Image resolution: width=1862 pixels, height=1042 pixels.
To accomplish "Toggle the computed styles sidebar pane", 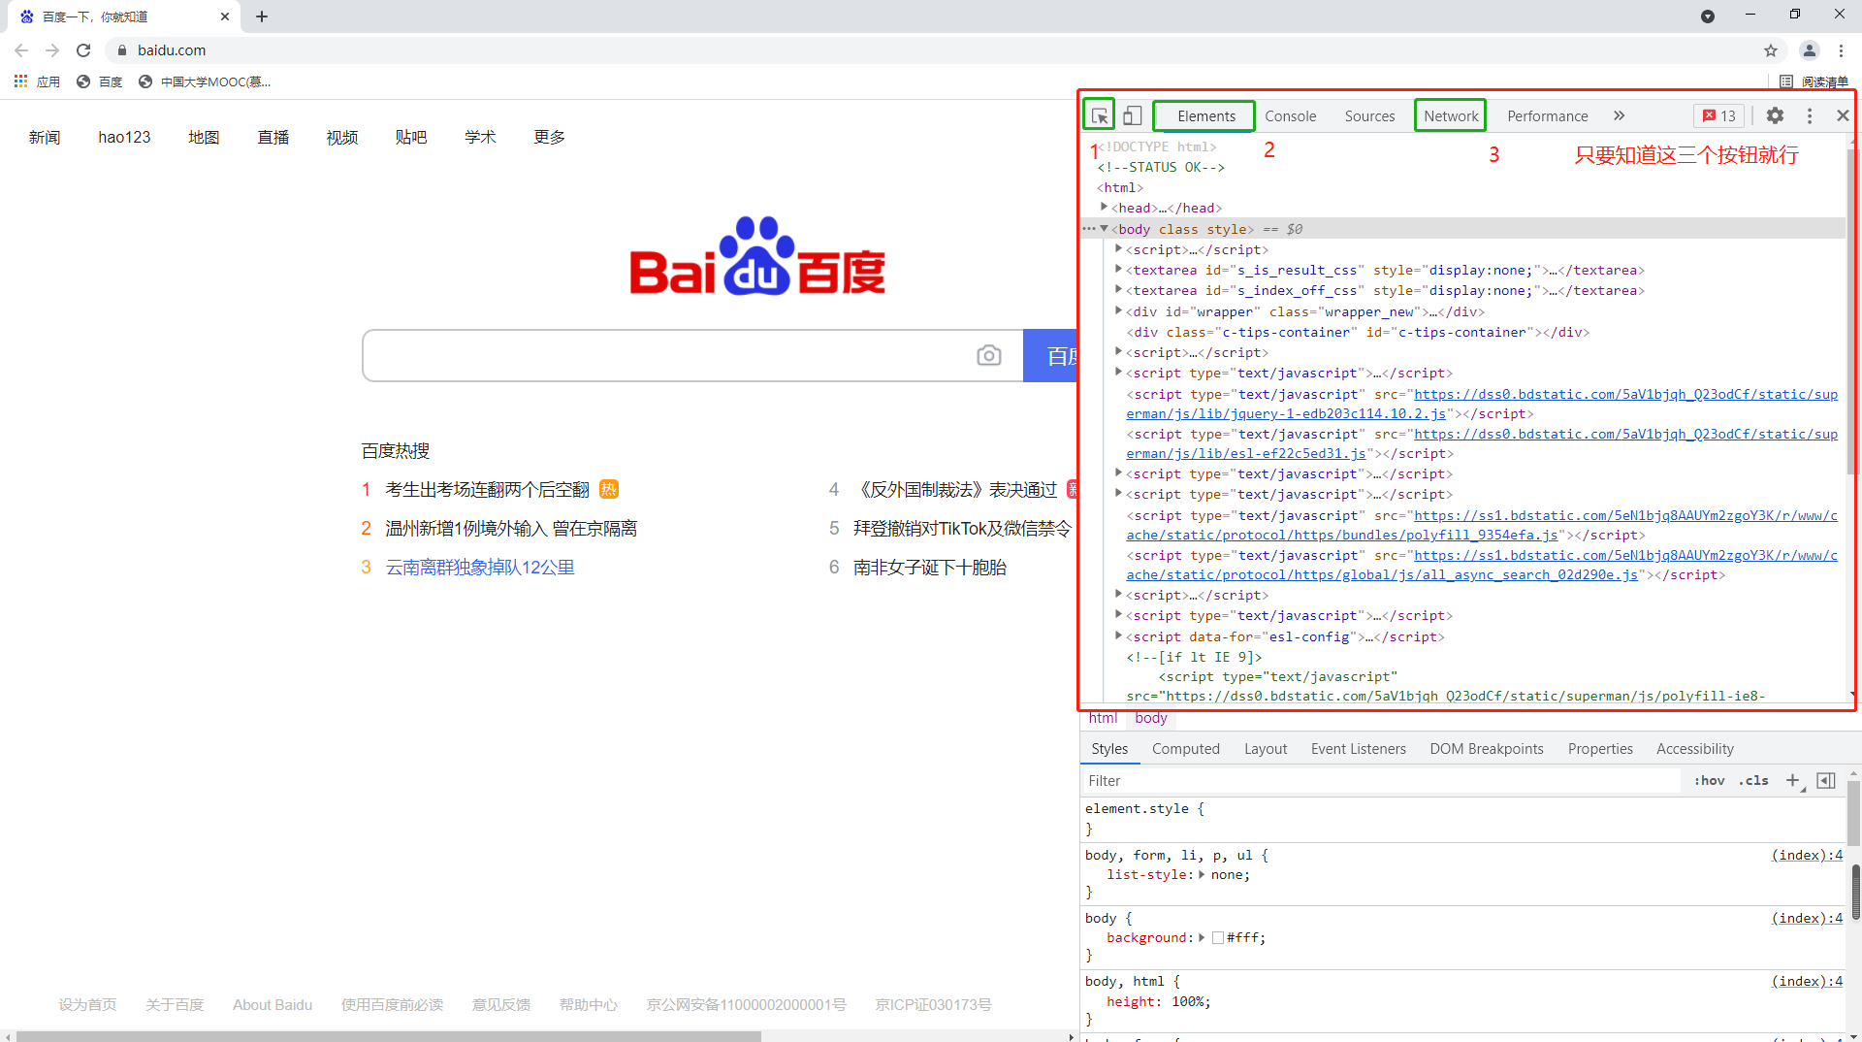I will click(x=1826, y=780).
